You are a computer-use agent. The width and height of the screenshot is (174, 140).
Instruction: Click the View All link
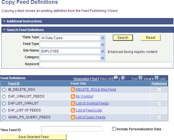(x=105, y=79)
